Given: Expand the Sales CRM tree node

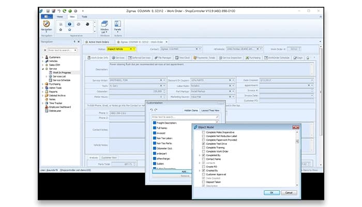Looking at the screenshot, I should coord(42,64).
